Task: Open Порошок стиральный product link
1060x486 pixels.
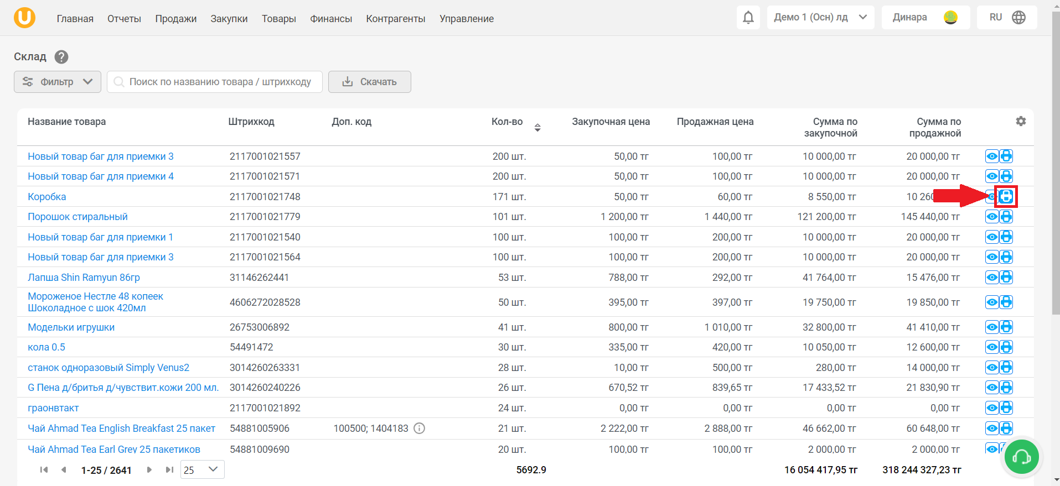Action: pyautogui.click(x=77, y=217)
